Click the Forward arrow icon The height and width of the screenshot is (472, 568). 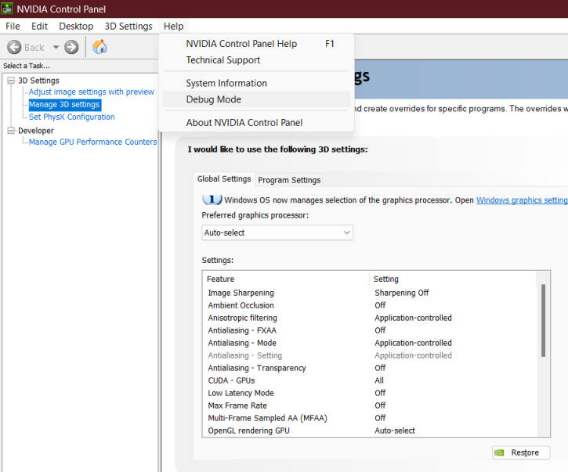coord(71,47)
